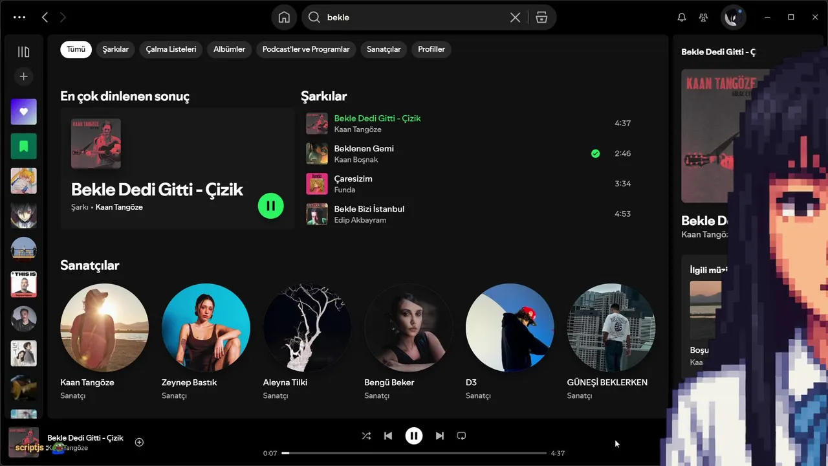Create a playlist with plus icon
Image resolution: width=828 pixels, height=466 pixels.
pyautogui.click(x=23, y=76)
